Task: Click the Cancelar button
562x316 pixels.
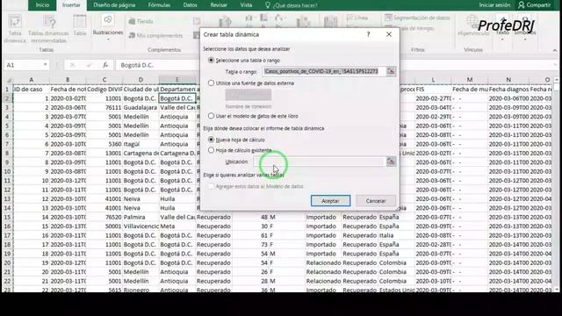Action: (376, 201)
